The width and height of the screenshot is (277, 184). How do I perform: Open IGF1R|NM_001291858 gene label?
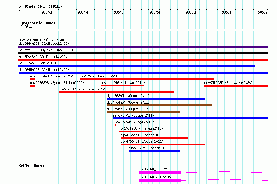click(x=156, y=177)
